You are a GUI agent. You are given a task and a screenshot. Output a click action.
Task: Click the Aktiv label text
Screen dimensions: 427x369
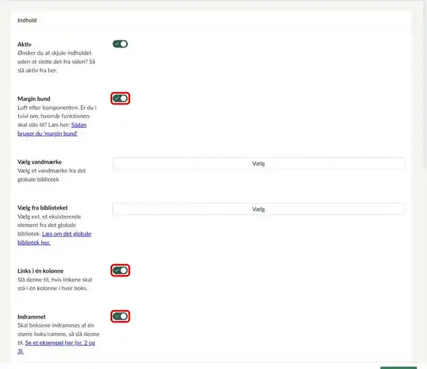click(24, 44)
